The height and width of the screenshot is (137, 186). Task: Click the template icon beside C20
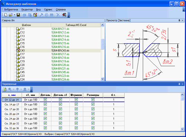pos(18,65)
